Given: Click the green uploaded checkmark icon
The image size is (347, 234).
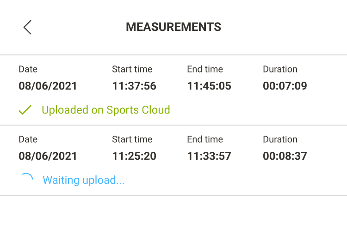Looking at the screenshot, I should pos(25,110).
